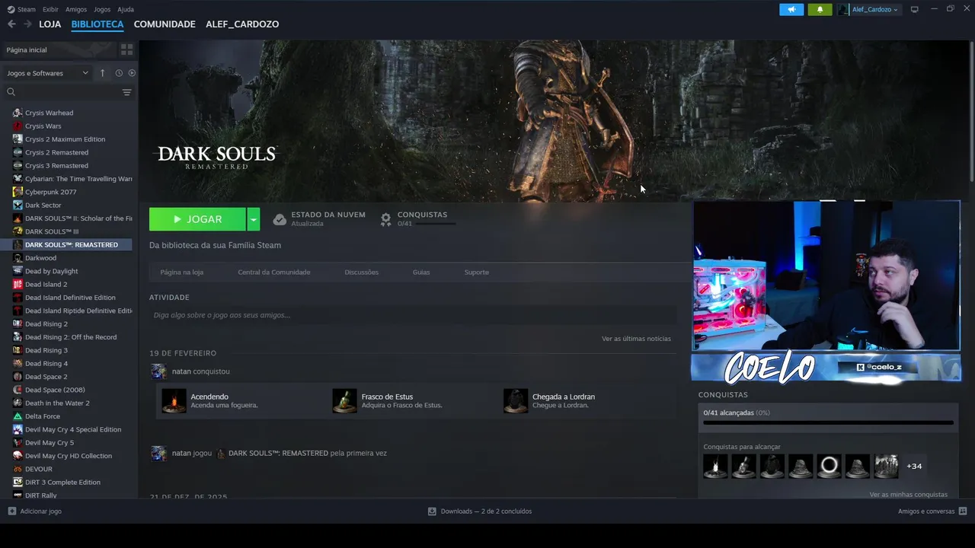975x548 pixels.
Task: Click the ready-to-play filter icon
Action: (x=132, y=73)
